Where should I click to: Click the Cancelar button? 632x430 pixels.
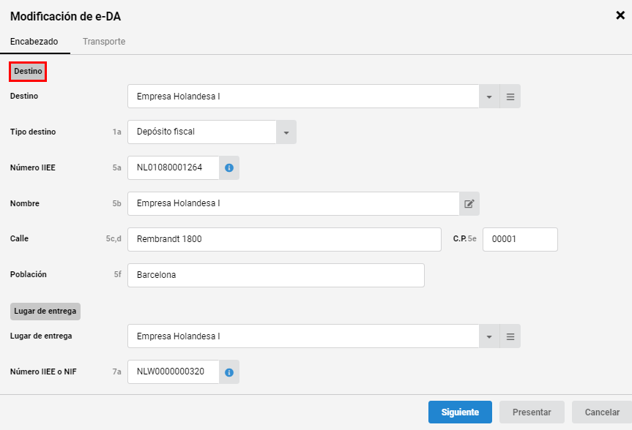click(x=602, y=412)
